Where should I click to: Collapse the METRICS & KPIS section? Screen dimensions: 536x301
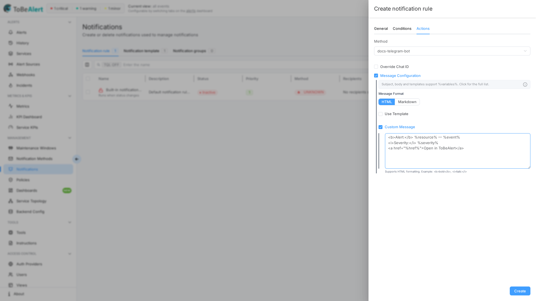click(70, 96)
